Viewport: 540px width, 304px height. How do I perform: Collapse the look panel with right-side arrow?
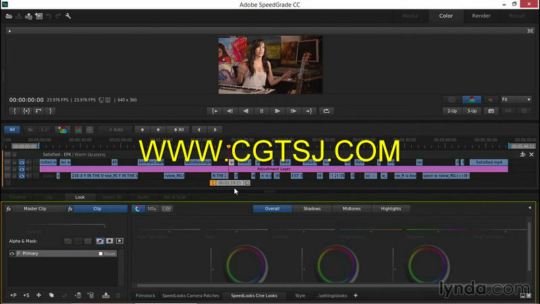pyautogui.click(x=530, y=208)
